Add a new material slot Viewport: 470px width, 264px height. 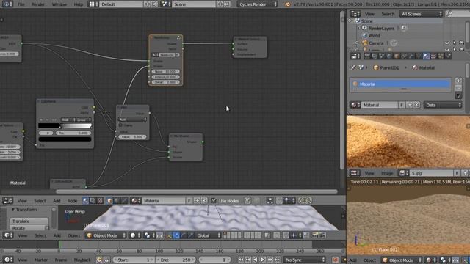(458, 81)
